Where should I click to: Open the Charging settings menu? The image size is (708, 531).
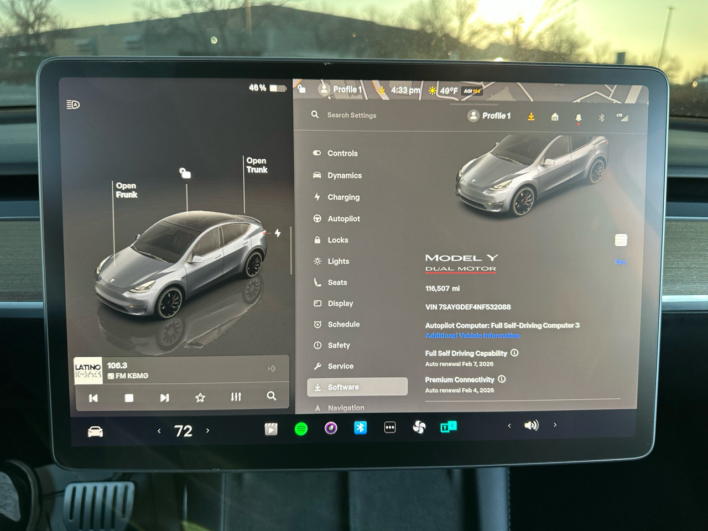[x=343, y=197]
